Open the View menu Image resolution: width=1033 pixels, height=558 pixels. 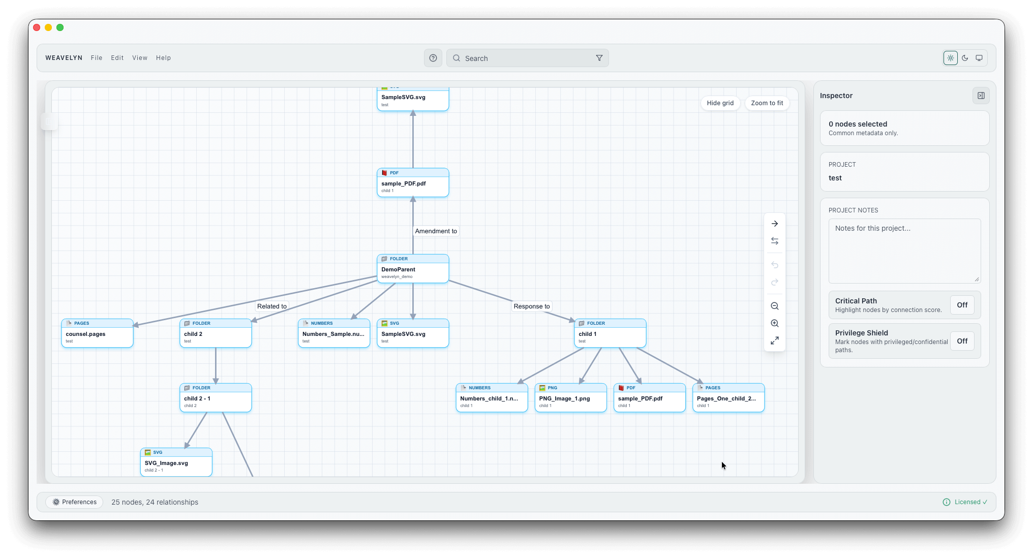click(x=140, y=57)
